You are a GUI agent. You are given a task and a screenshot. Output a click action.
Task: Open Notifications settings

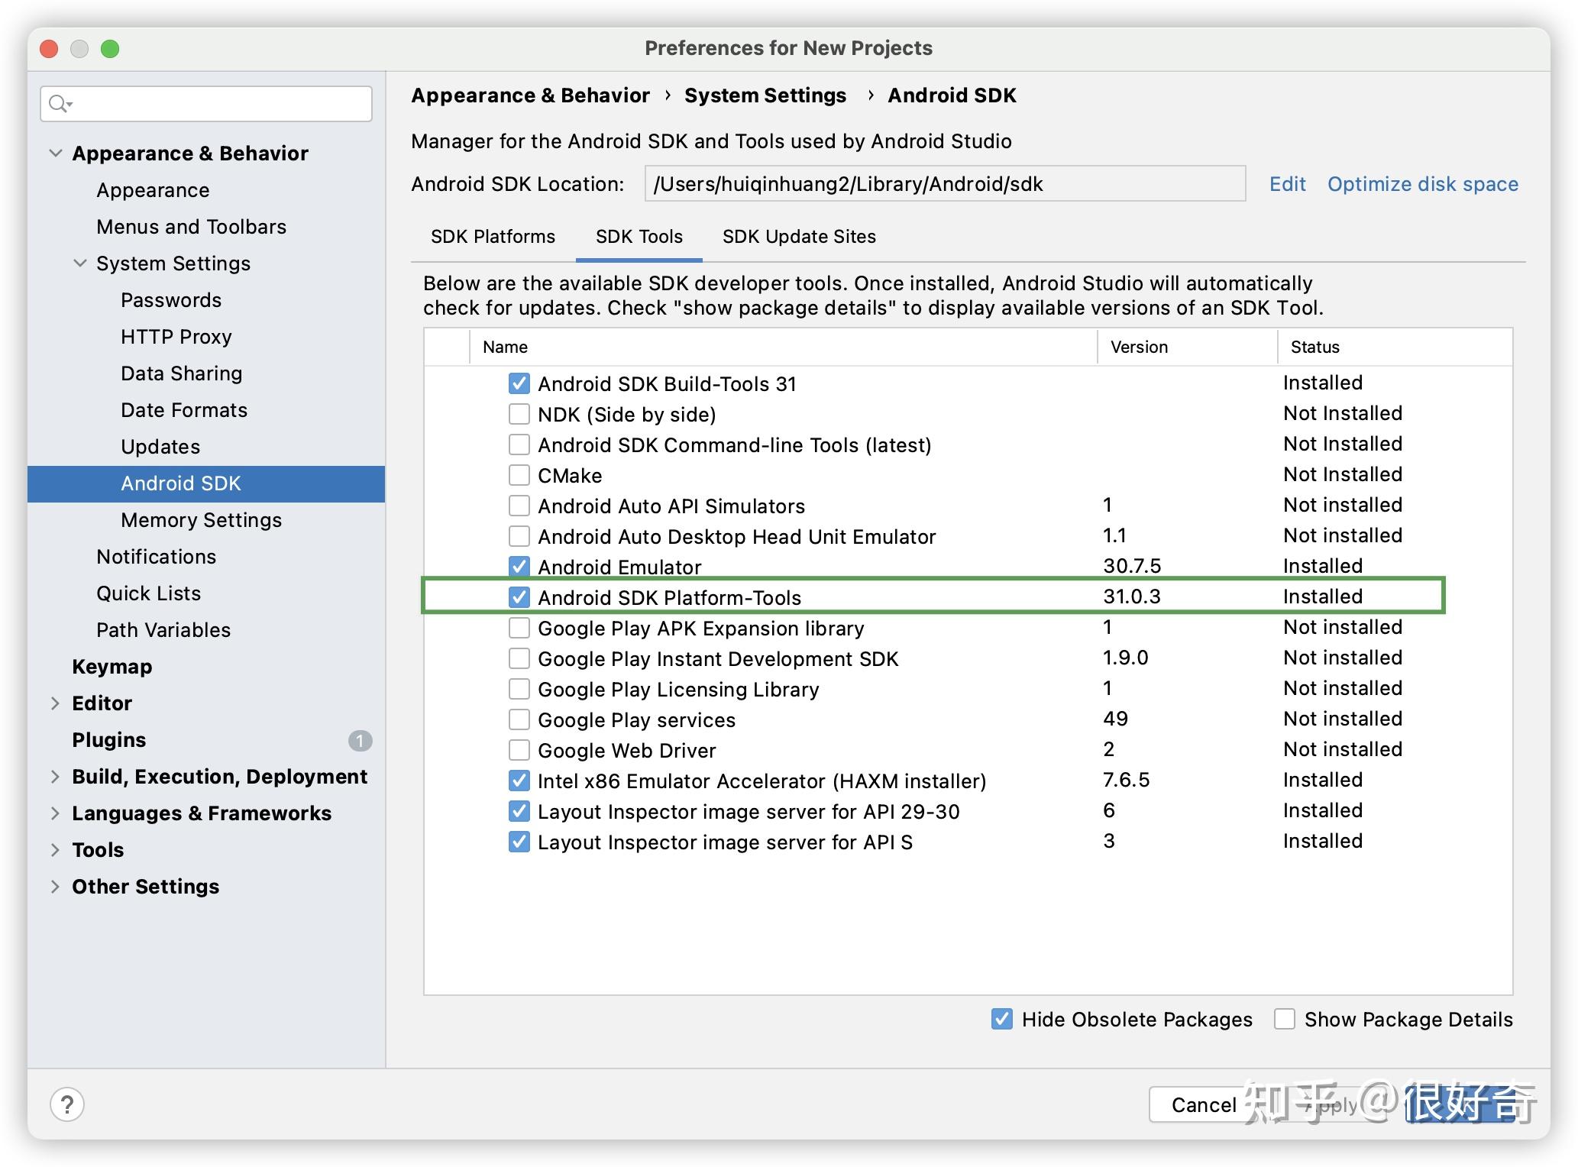(156, 557)
